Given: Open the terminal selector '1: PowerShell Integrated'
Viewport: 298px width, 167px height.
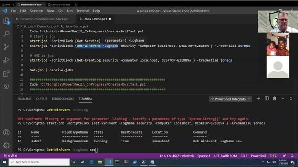Looking at the screenshot, I should click(x=230, y=99).
